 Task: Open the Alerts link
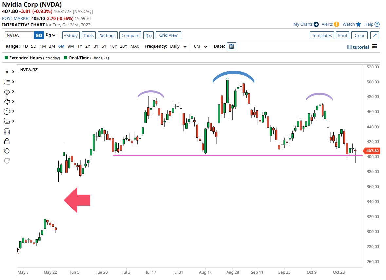[327, 24]
